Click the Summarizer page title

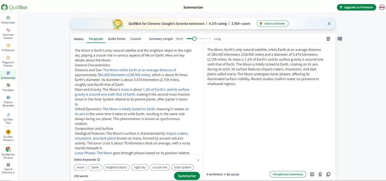tap(193, 7)
